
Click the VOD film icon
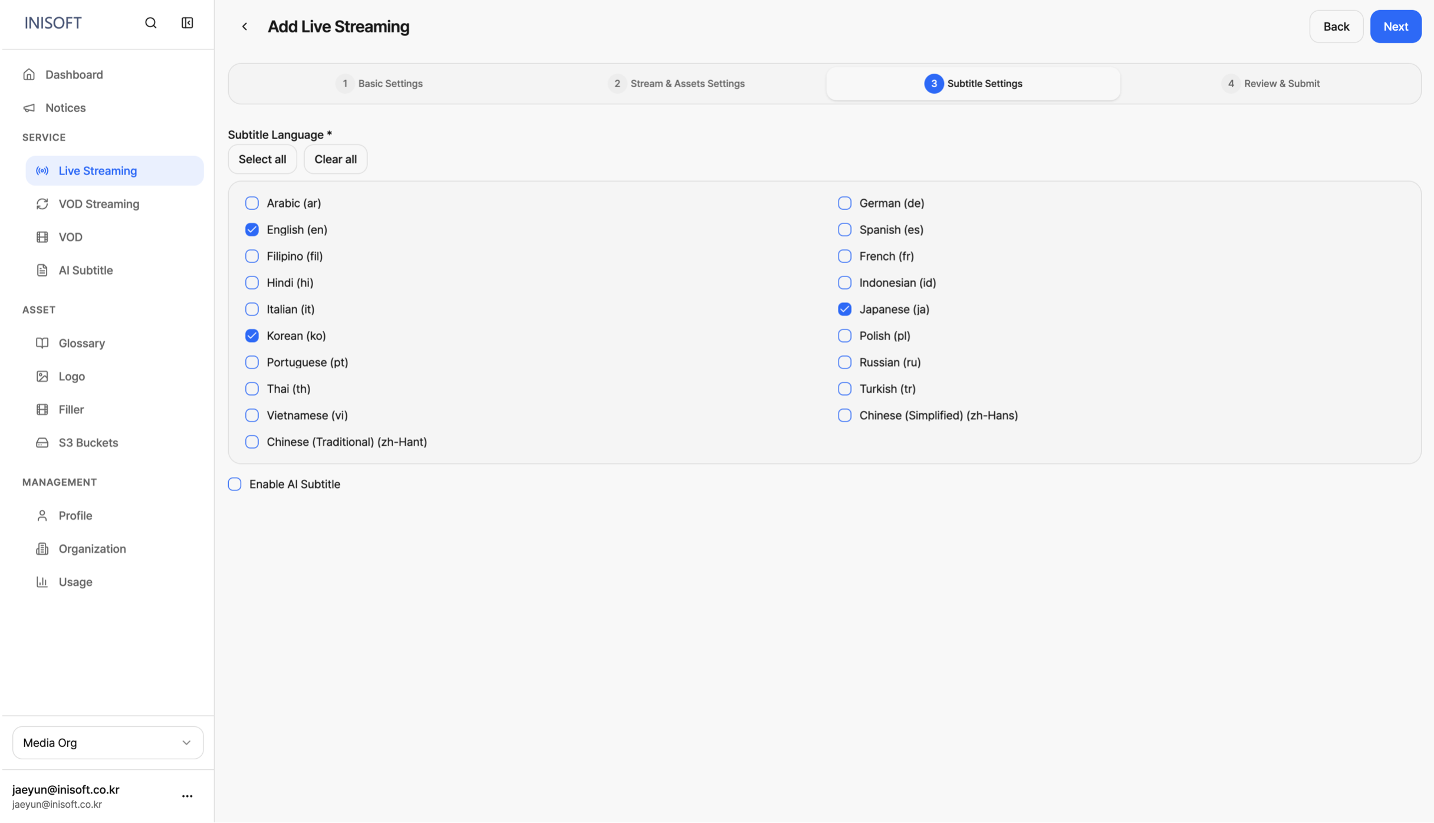click(x=42, y=237)
